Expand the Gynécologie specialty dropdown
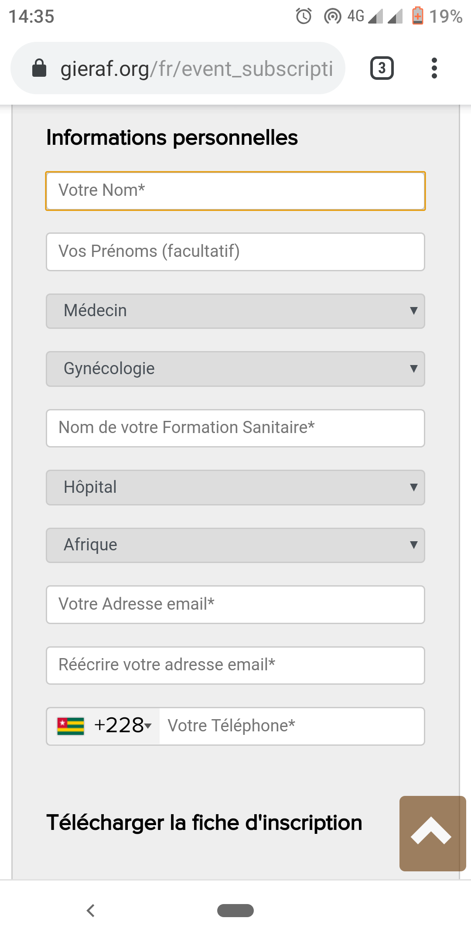Viewport: 471px width, 942px height. tap(235, 369)
